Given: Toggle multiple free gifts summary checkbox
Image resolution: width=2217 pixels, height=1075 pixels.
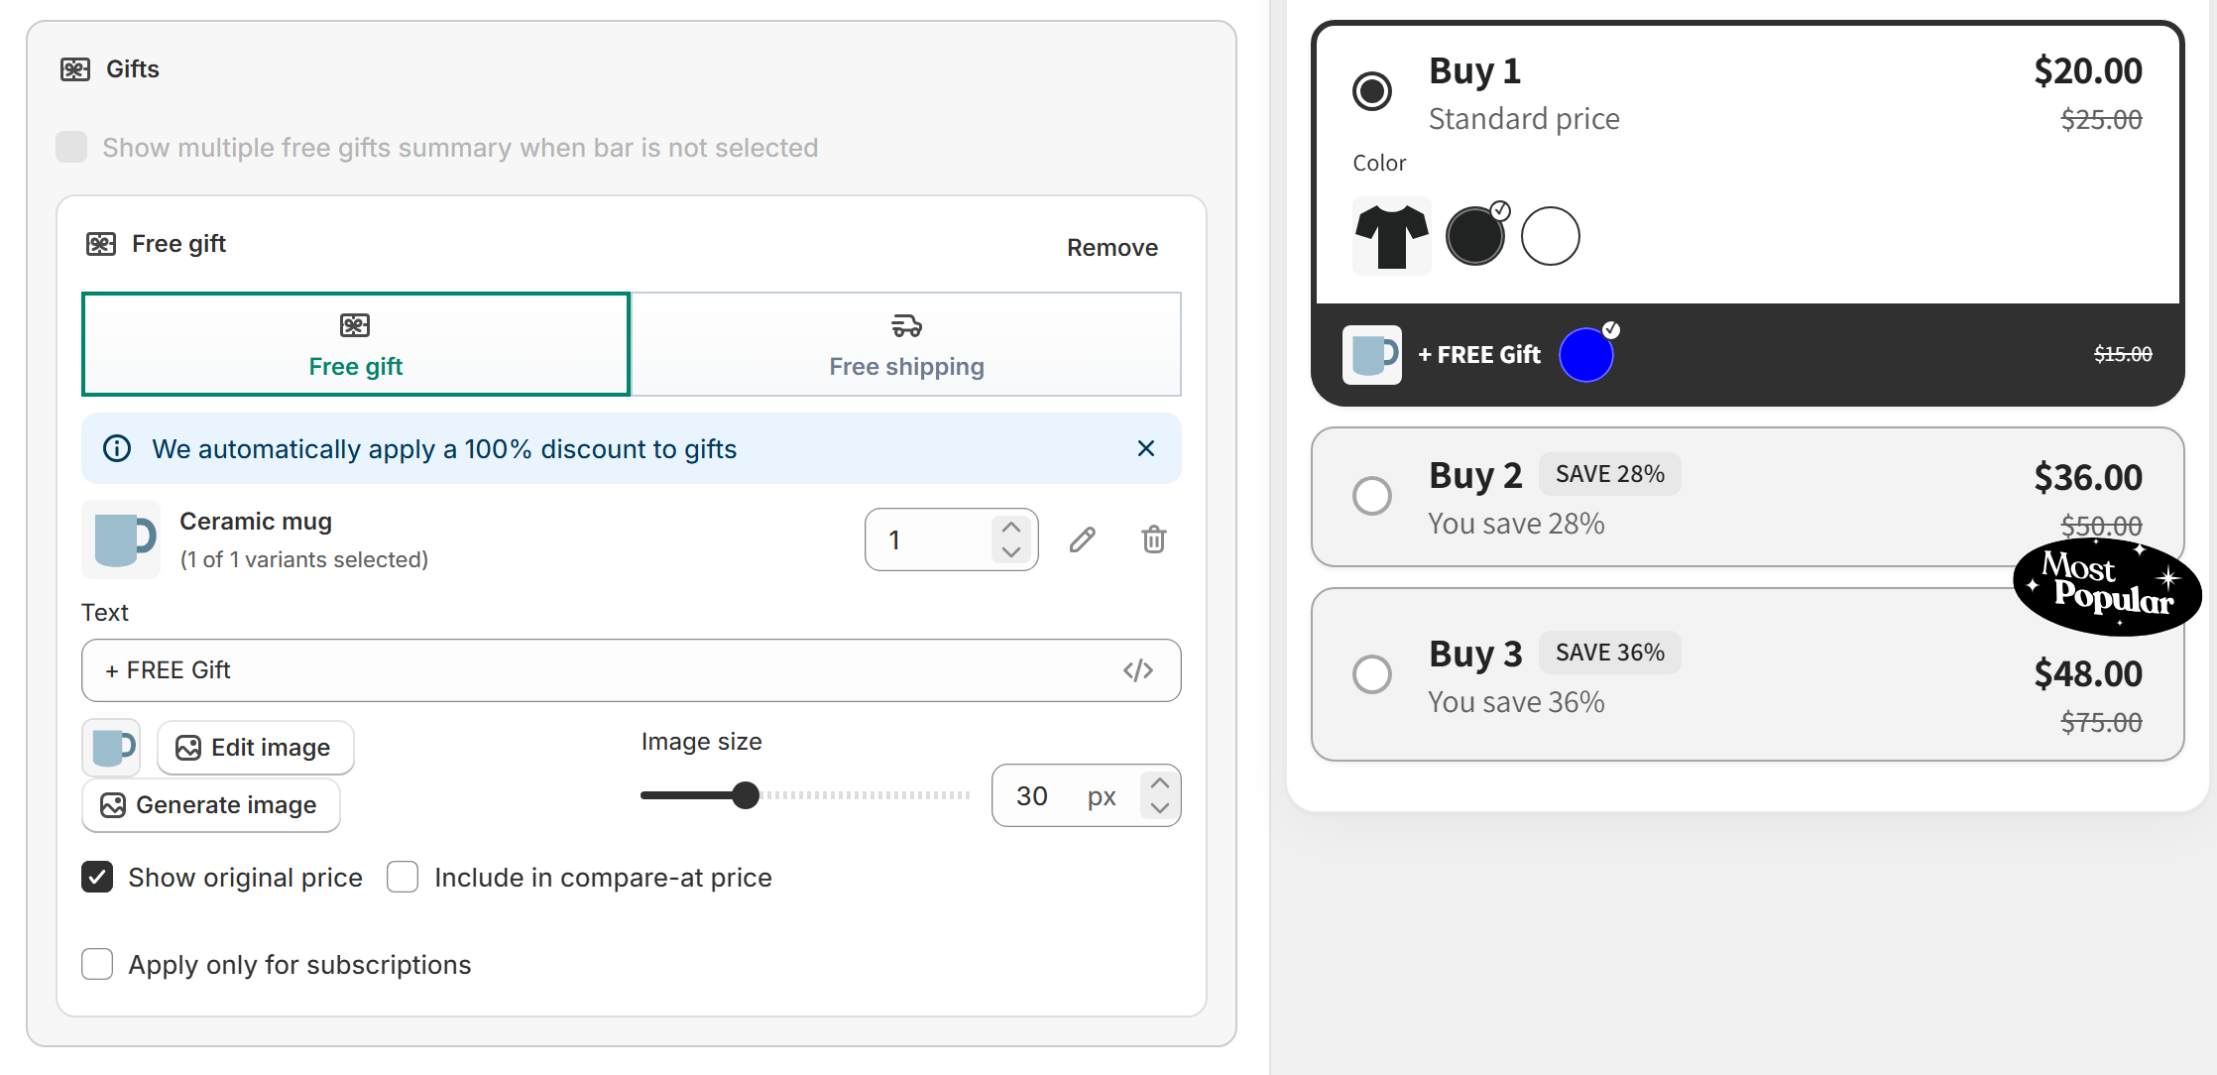Looking at the screenshot, I should (x=71, y=147).
